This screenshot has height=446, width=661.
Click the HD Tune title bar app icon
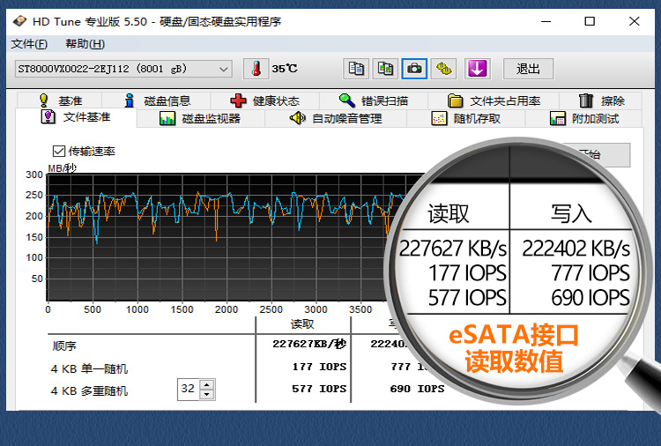(x=19, y=21)
